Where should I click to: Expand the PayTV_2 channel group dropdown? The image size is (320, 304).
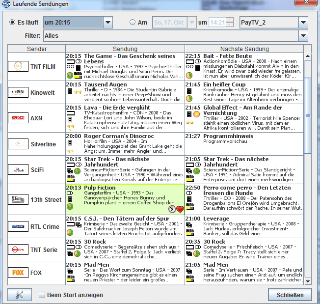click(303, 23)
